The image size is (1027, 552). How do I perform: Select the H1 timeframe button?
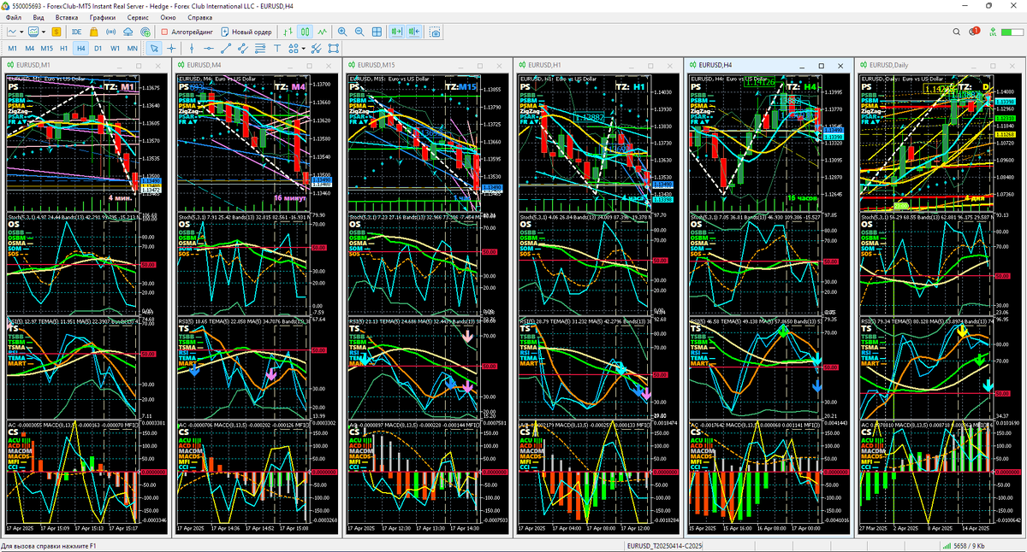(x=64, y=49)
